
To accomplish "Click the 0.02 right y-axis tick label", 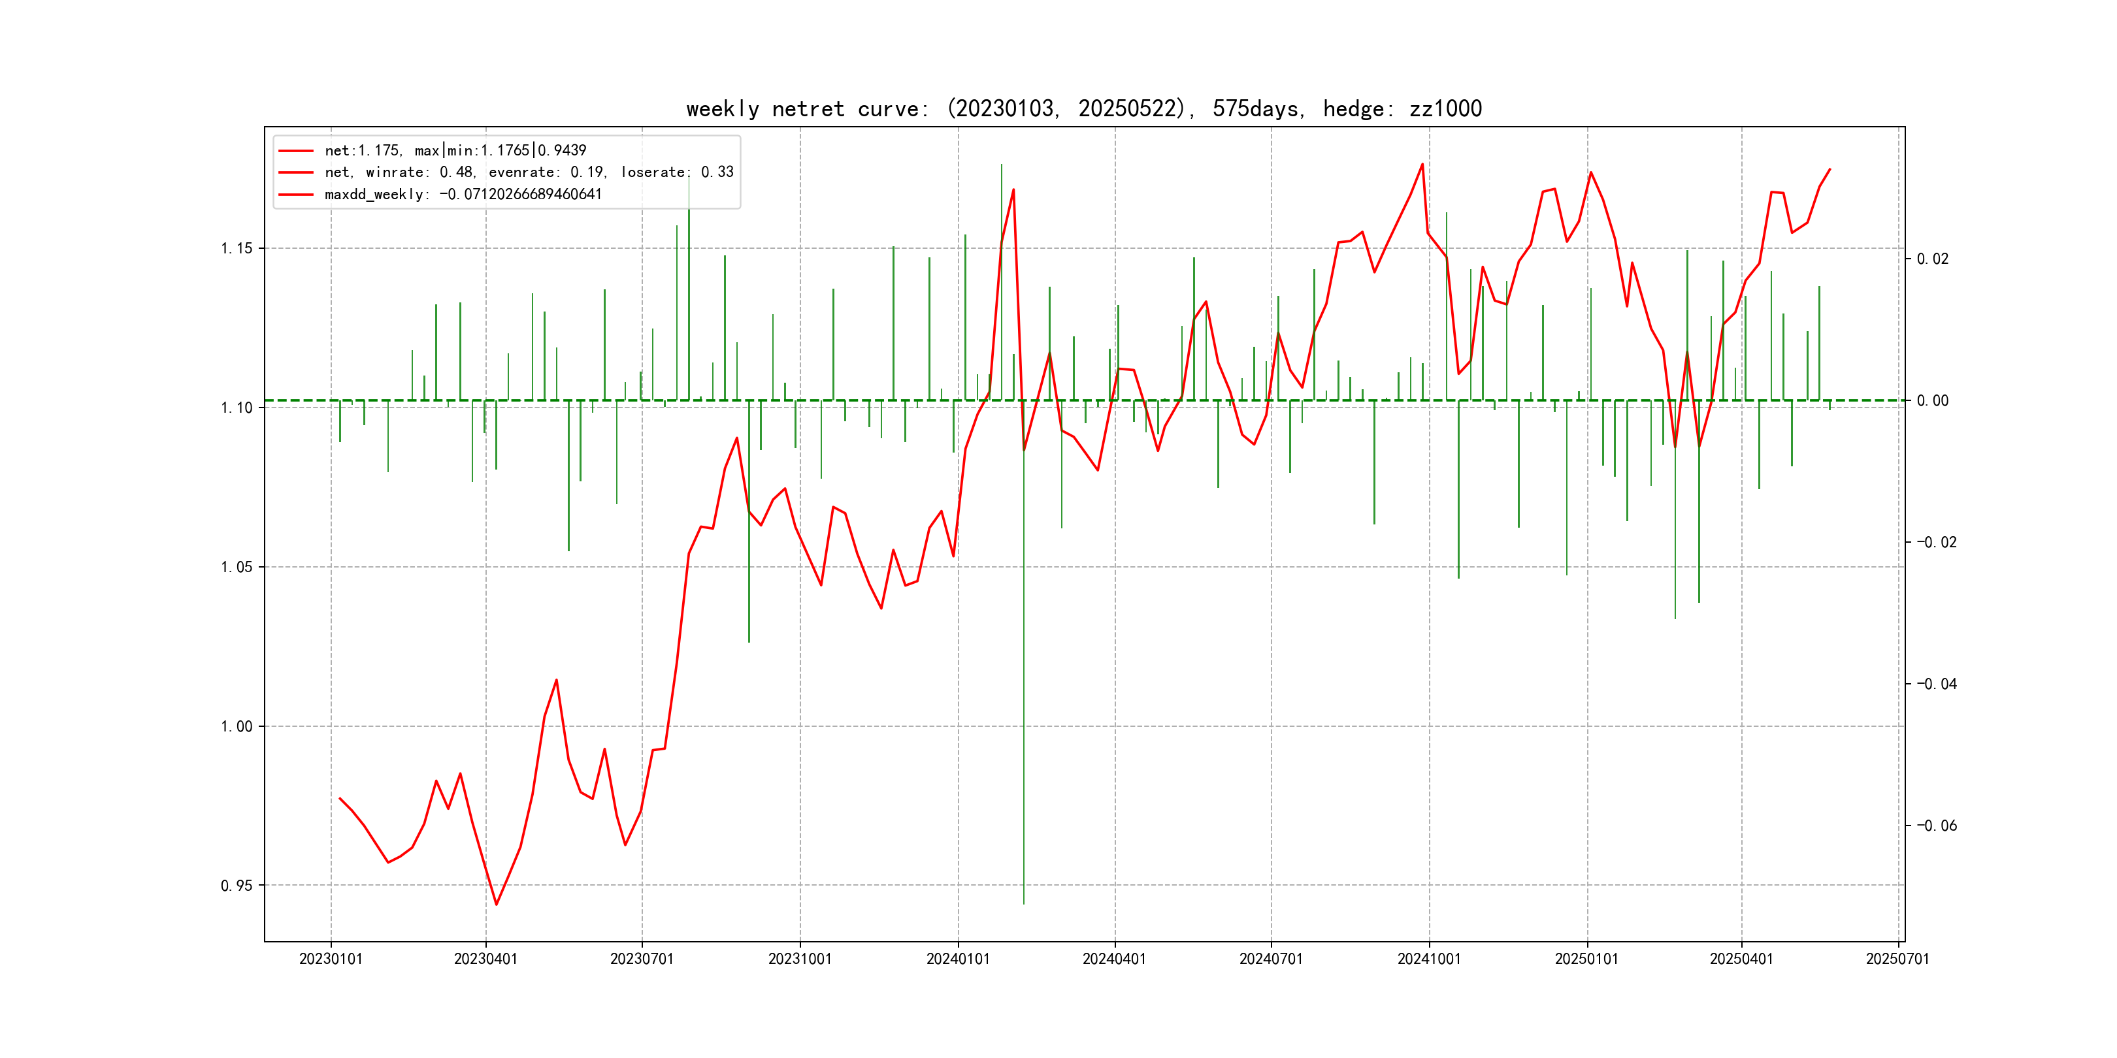I will tap(1932, 259).
